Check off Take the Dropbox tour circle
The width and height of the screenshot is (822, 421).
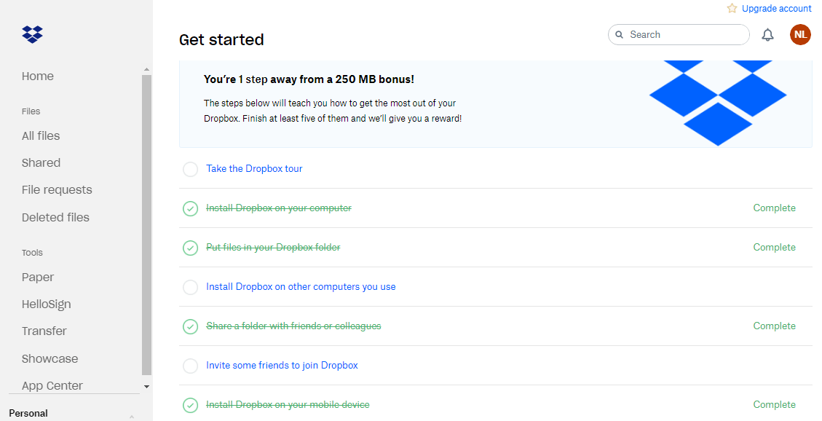tap(190, 169)
